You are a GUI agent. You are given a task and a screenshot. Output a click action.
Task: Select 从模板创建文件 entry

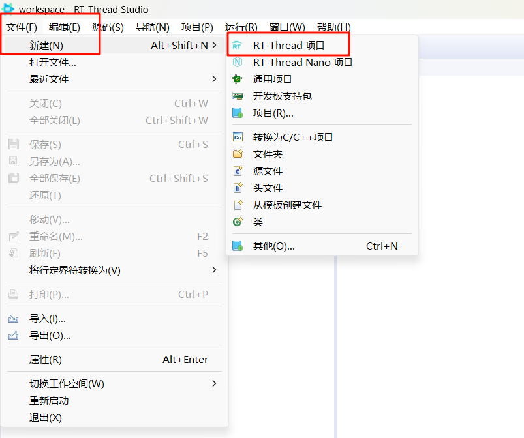(x=322, y=205)
